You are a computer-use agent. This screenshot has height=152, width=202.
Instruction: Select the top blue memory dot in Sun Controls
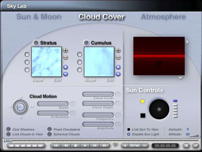pyautogui.click(x=175, y=100)
